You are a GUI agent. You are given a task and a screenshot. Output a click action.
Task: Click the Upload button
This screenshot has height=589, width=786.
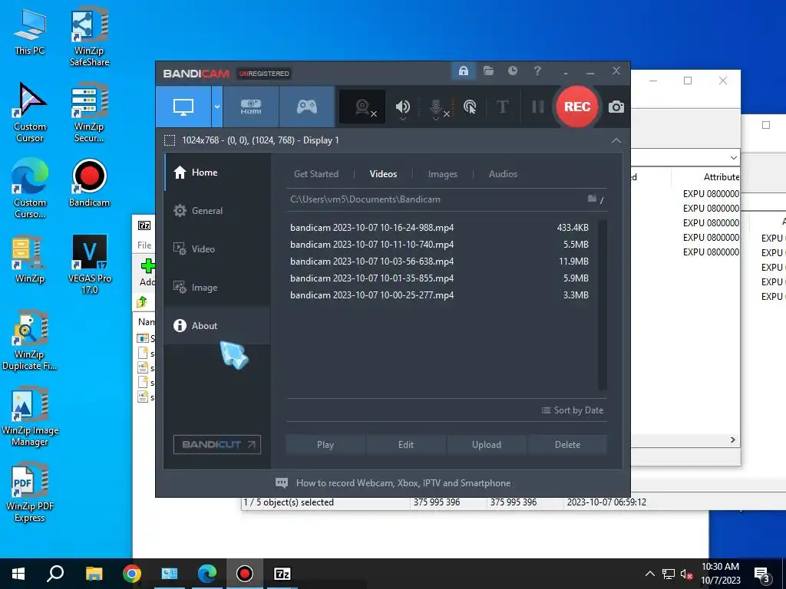coord(486,445)
